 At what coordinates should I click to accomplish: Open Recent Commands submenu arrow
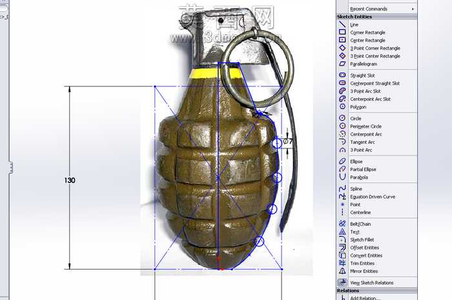(x=413, y=9)
